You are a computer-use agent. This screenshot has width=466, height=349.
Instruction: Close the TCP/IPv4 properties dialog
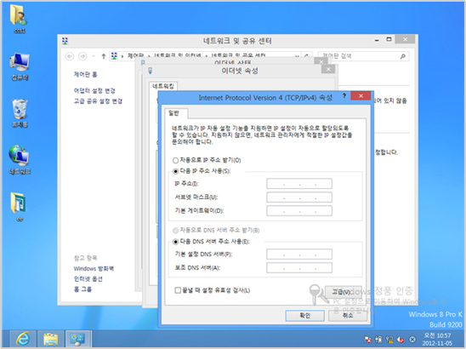(x=361, y=96)
